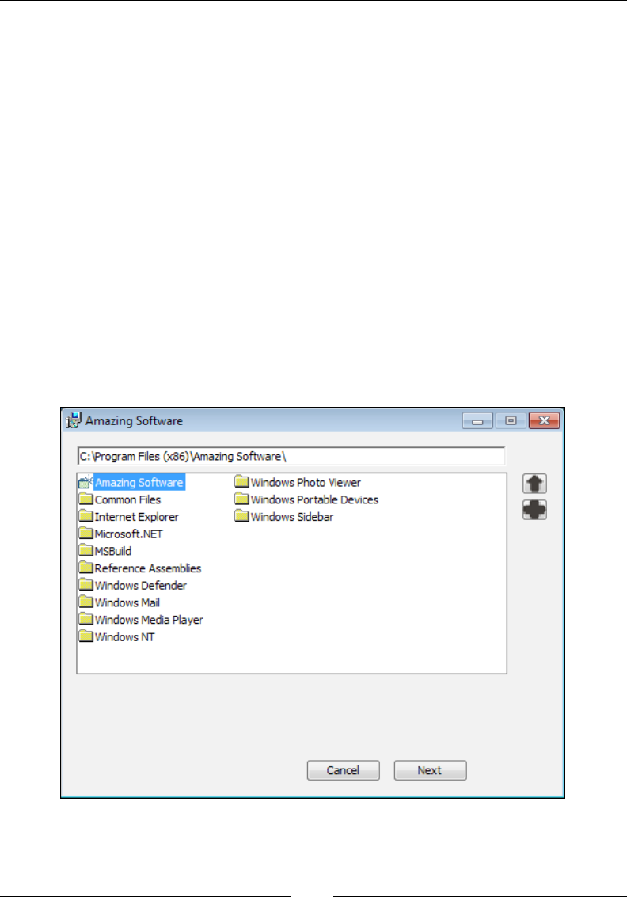627x904 pixels.
Task: Select the Amazing Software folder icon
Action: tap(85, 482)
